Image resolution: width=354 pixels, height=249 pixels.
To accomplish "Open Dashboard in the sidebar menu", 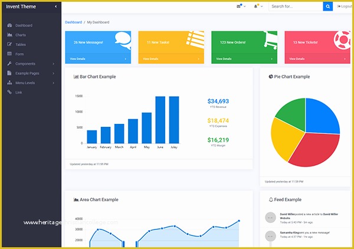I will click(x=24, y=25).
